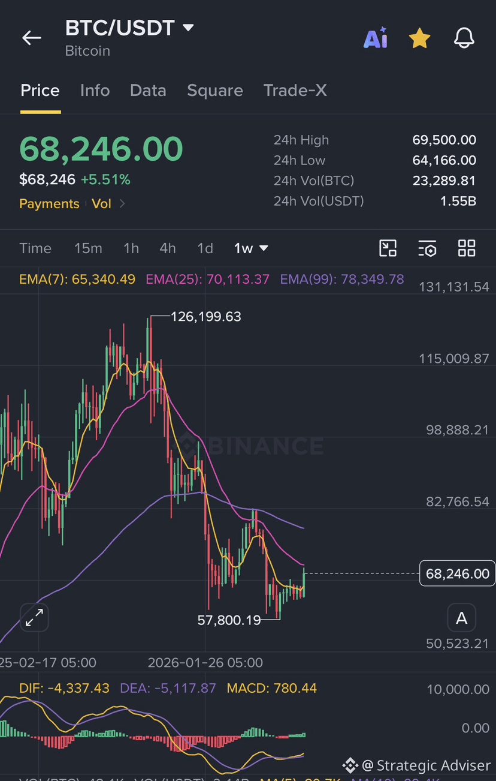The width and height of the screenshot is (496, 781).
Task: Tap the +5.51% change value
Action: click(105, 179)
